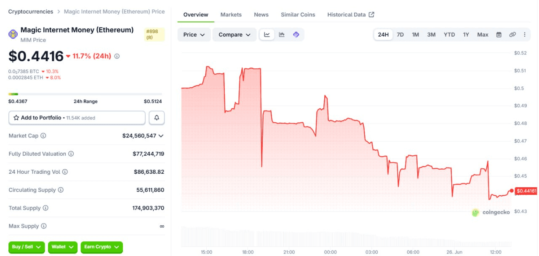
Task: Click the price alert bell icon
Action: [x=157, y=118]
